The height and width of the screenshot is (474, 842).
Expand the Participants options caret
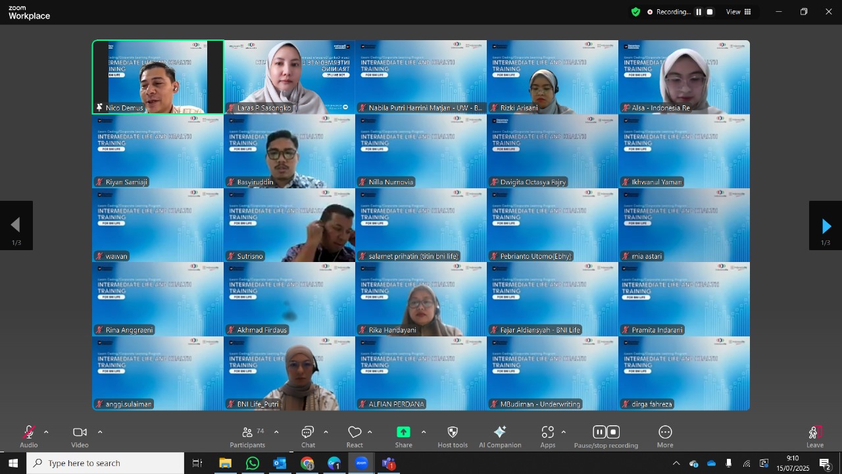click(x=276, y=433)
